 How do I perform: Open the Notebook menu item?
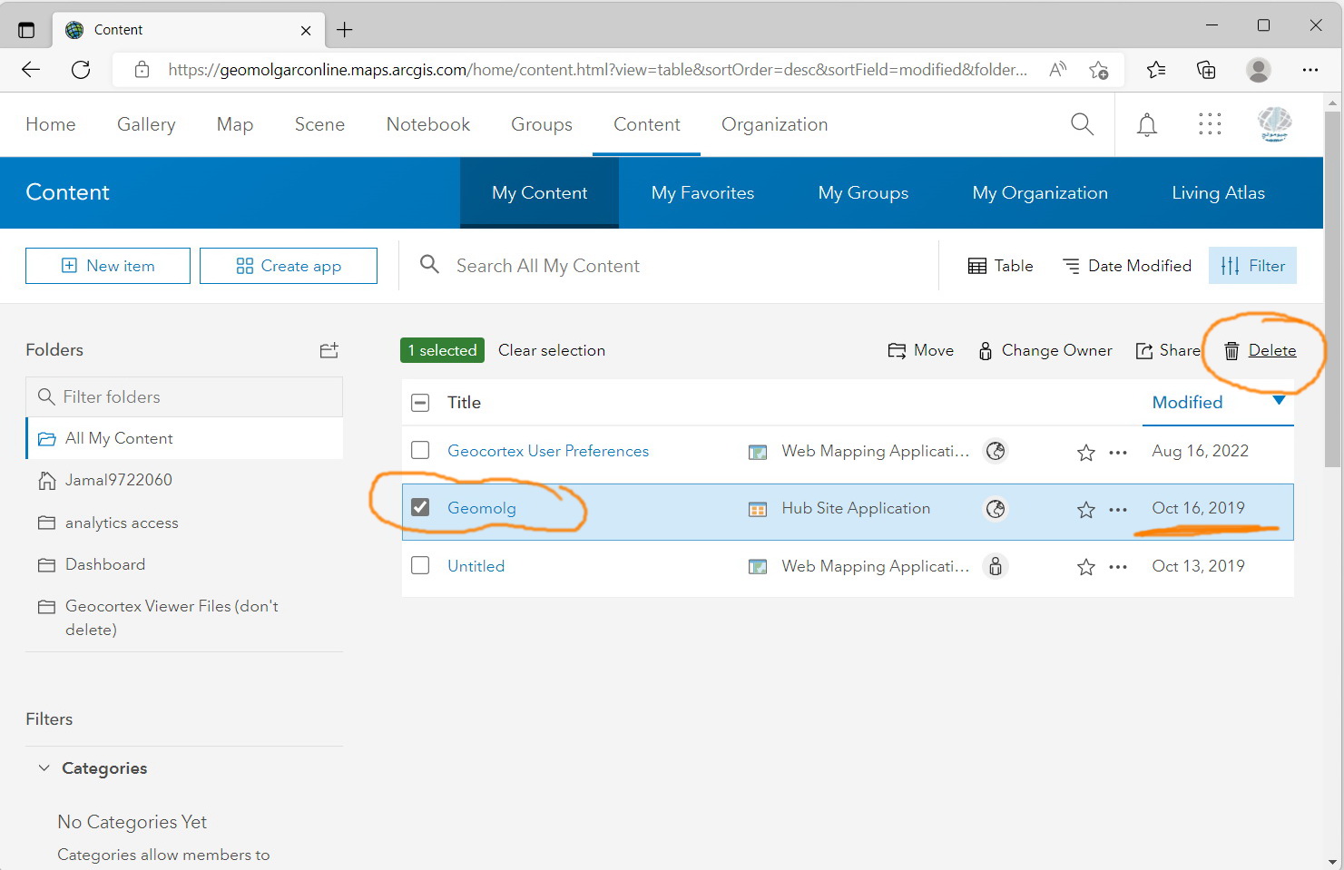point(427,124)
